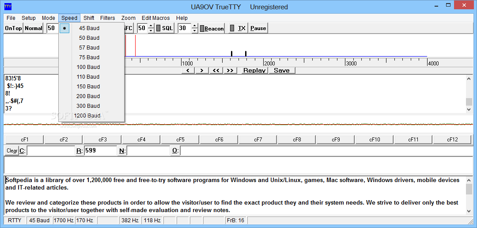Select 300 Baud speed
The width and height of the screenshot is (477, 228).
coord(91,106)
